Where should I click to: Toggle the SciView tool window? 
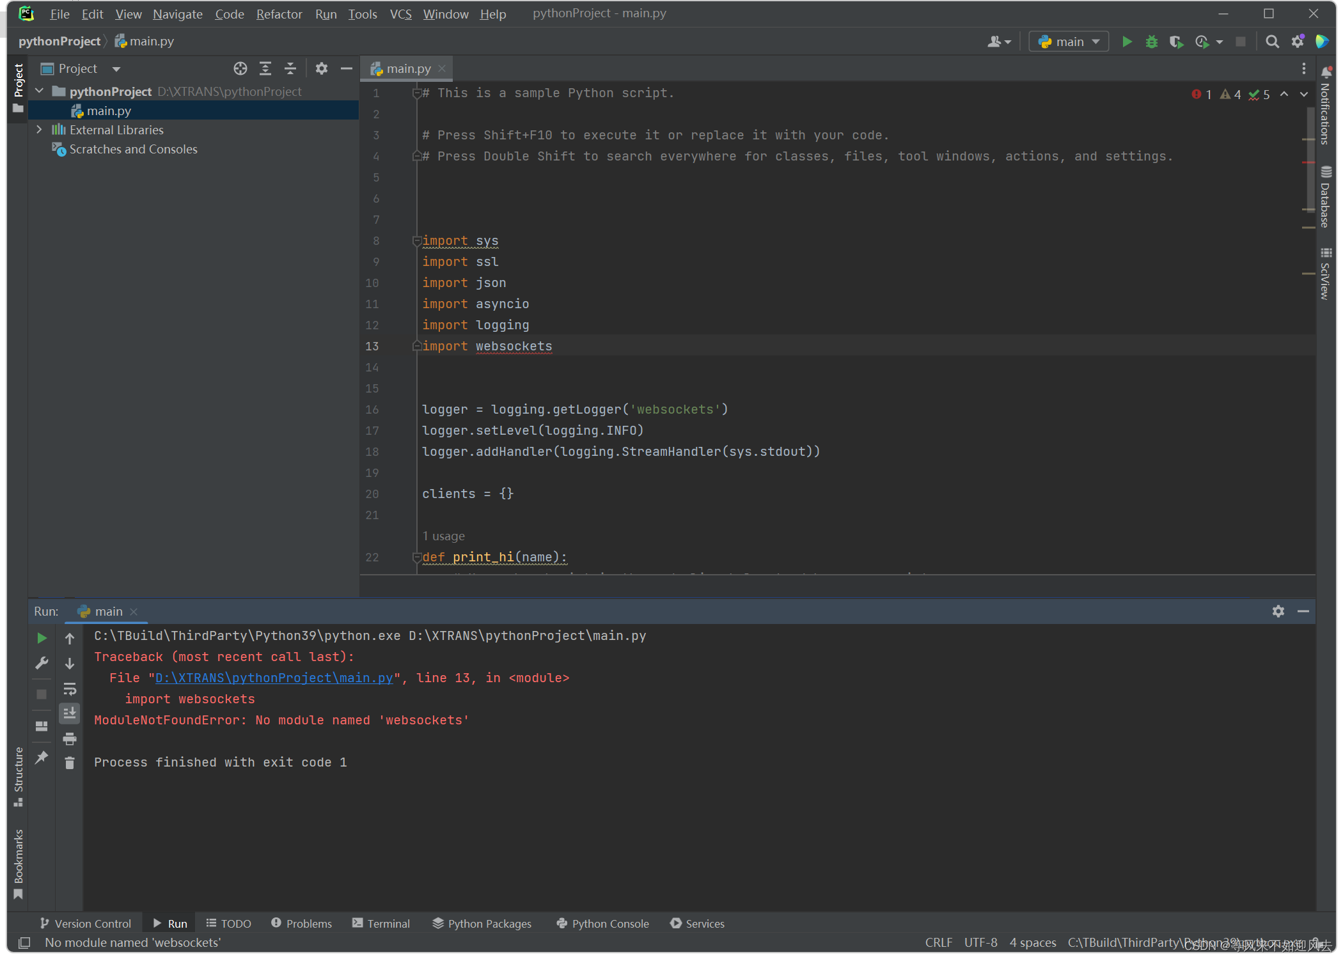[1325, 273]
